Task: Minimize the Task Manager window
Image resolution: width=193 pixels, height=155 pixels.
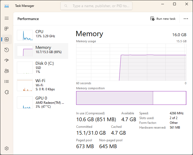Action: click(163, 4)
